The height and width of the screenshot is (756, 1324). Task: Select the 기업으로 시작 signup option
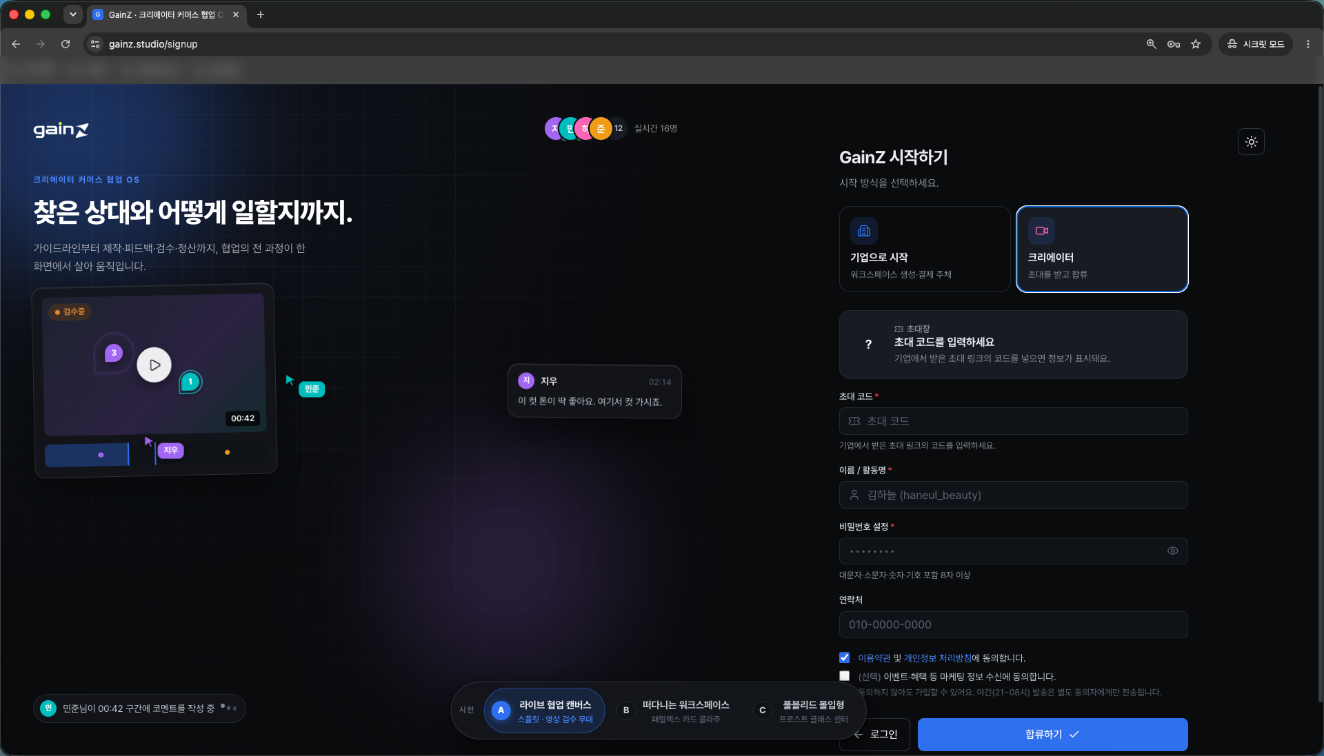click(925, 249)
